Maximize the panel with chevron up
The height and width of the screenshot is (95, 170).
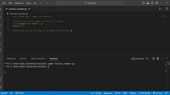[167, 58]
